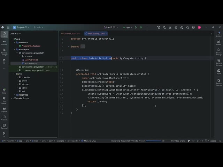
Task: Go to line via 11:30 position indicator
Action: point(178,141)
